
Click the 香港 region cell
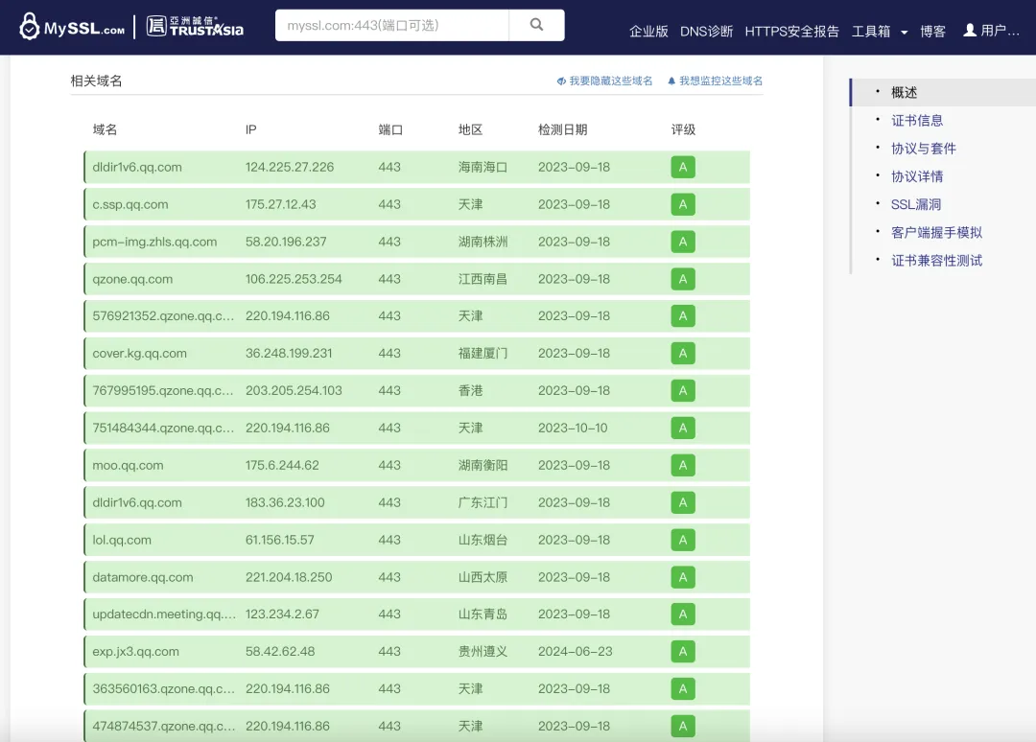click(x=470, y=391)
